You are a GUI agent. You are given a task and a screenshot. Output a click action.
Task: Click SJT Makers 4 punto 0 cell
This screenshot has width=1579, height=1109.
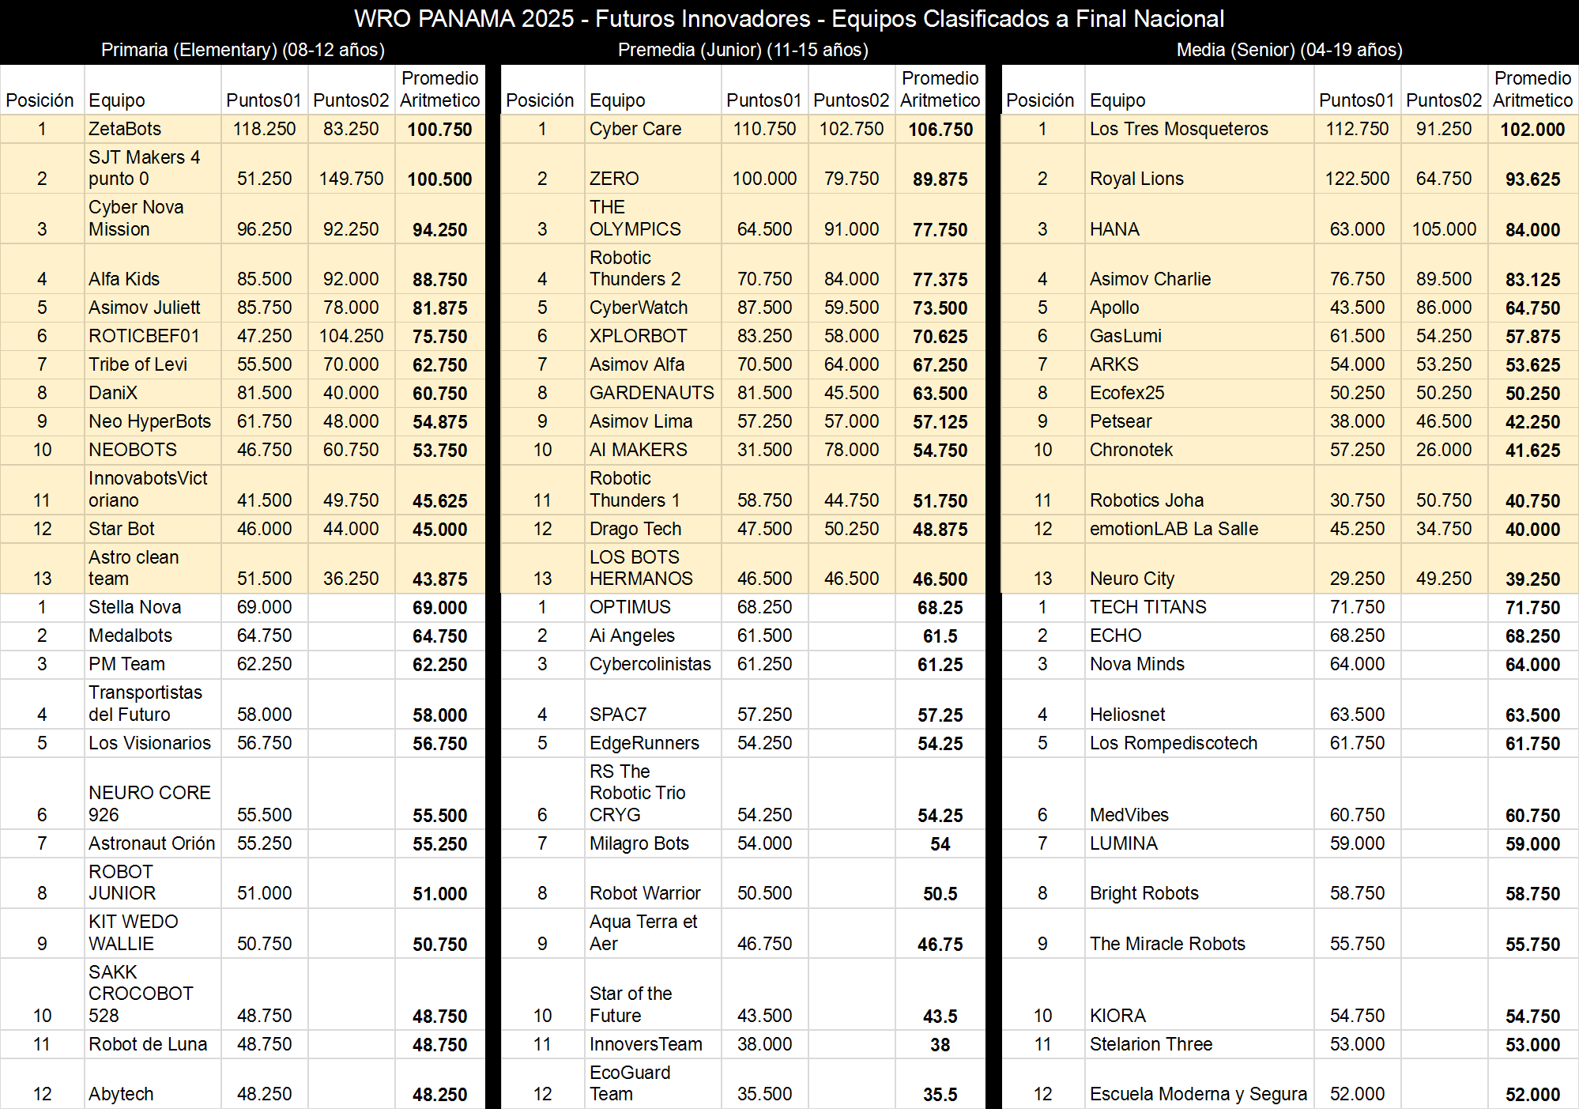click(144, 168)
